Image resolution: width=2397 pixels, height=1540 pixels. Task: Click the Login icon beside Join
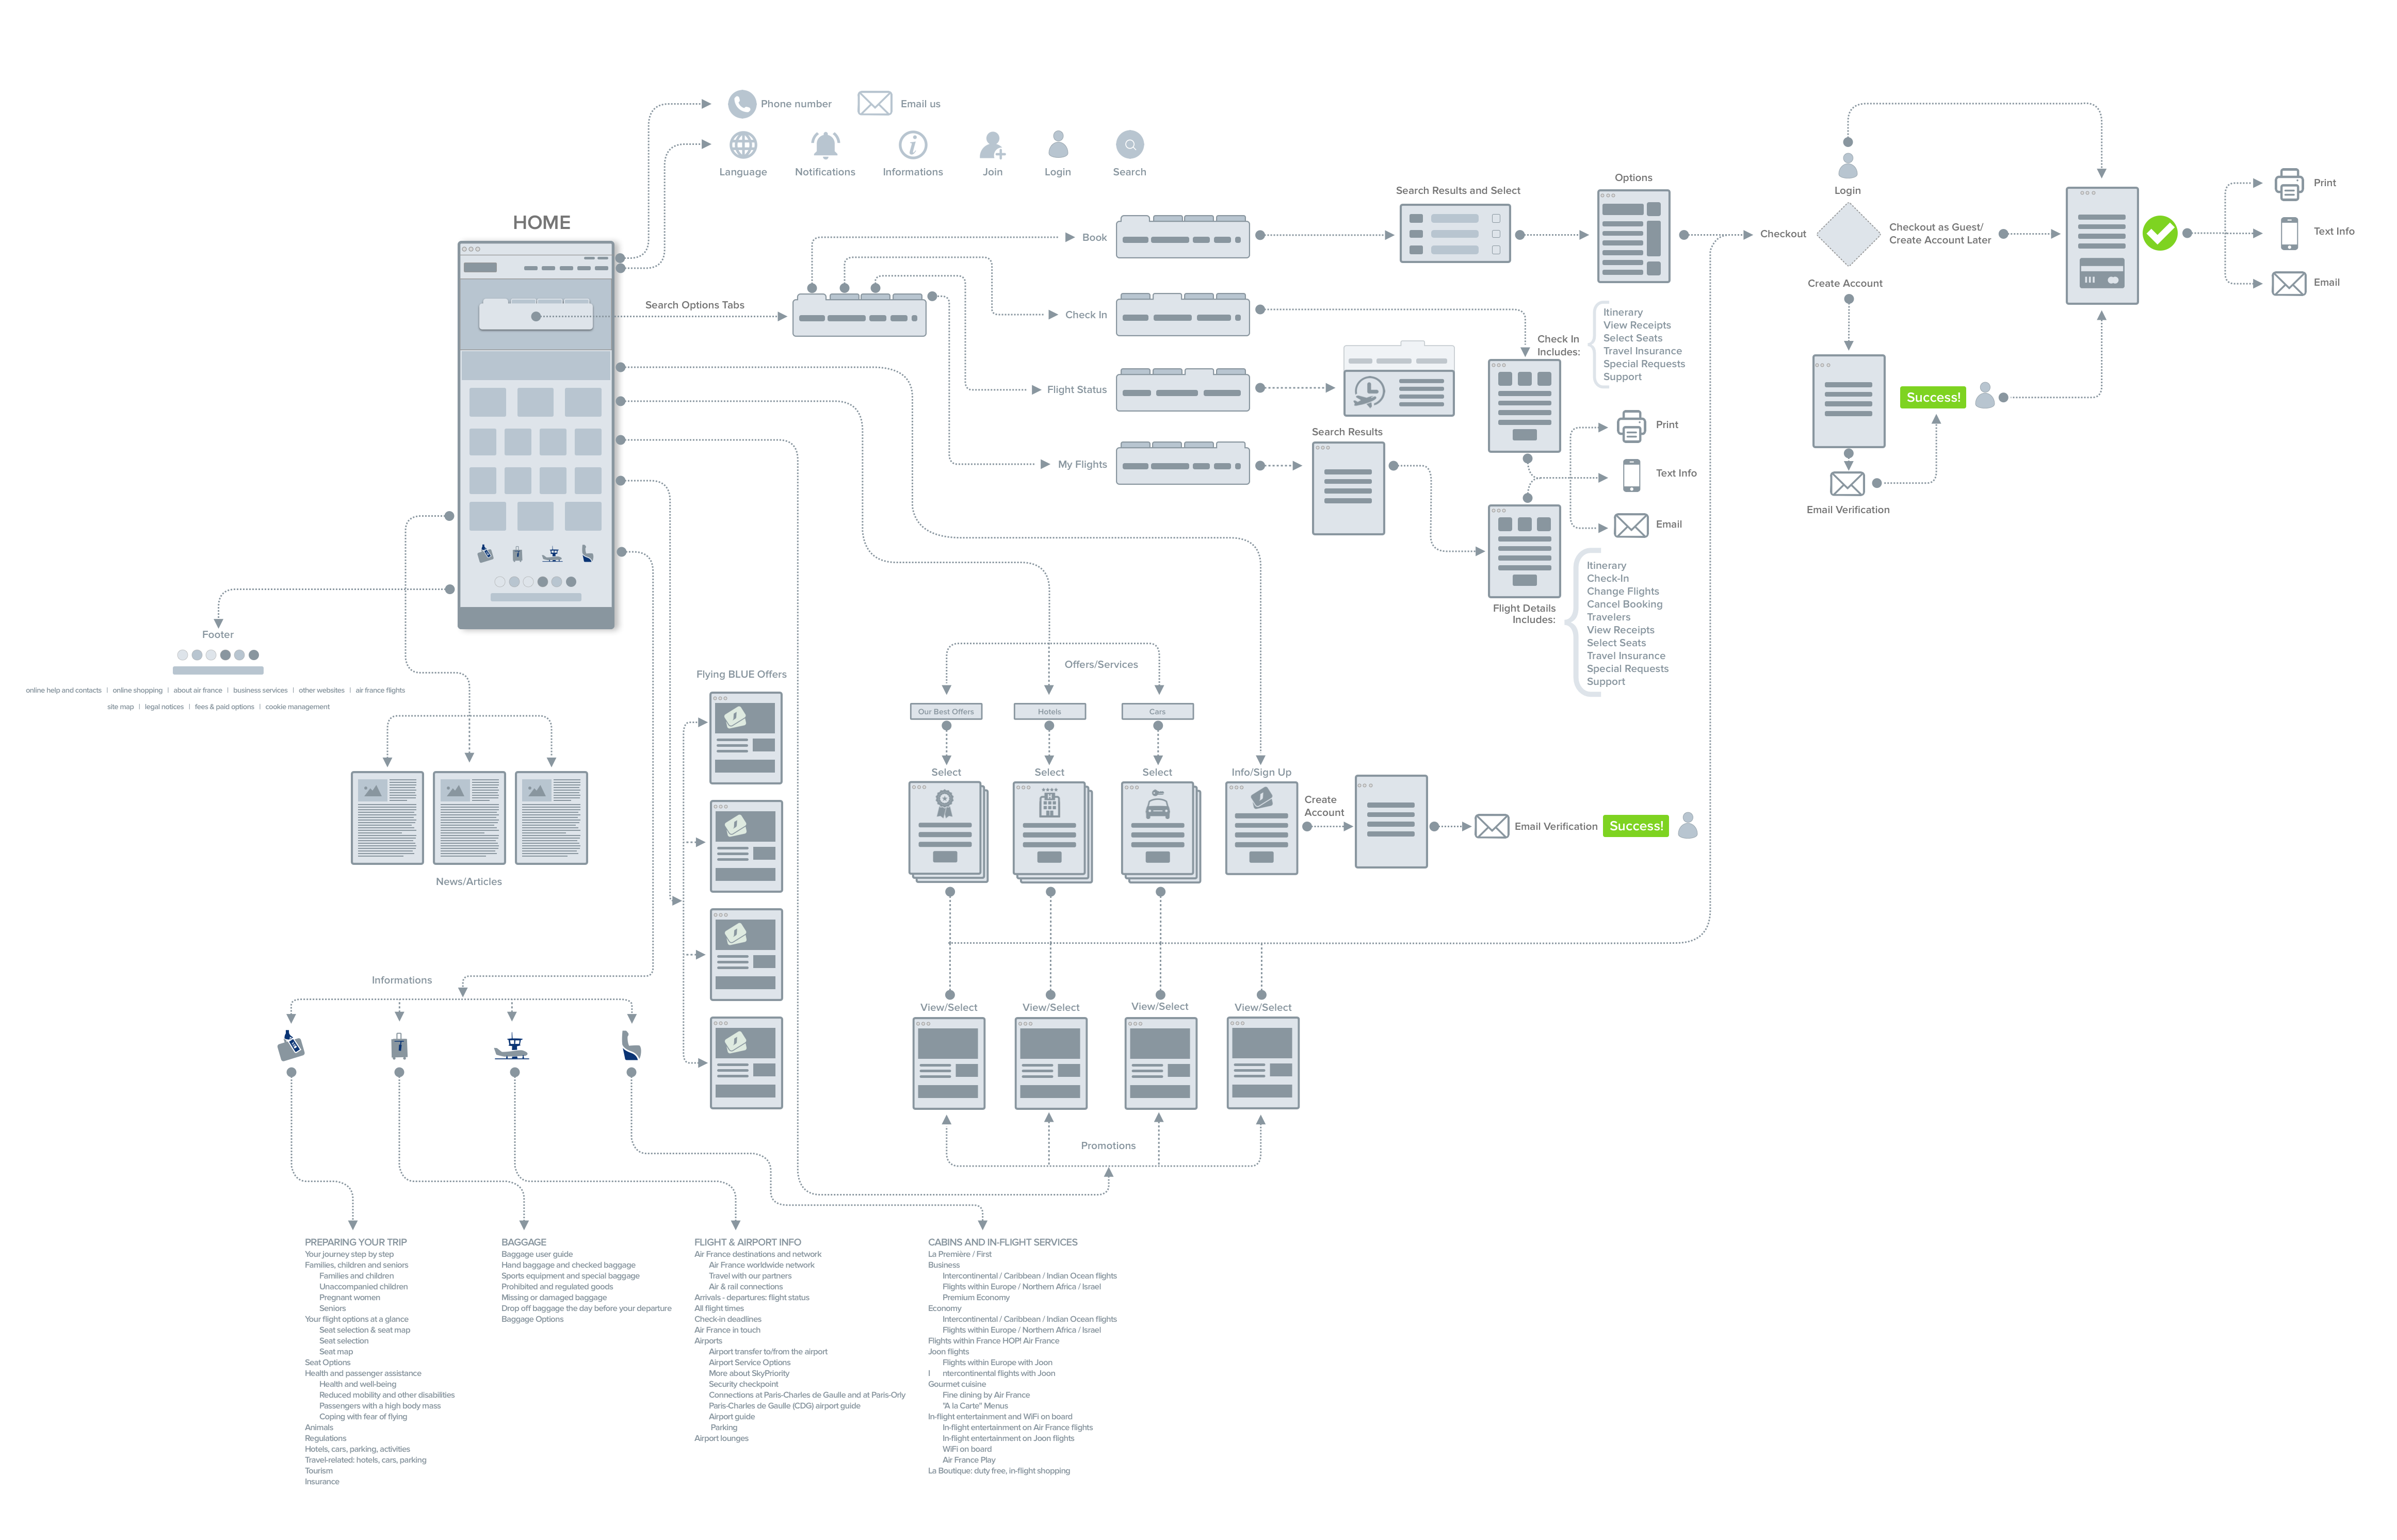[x=1058, y=145]
